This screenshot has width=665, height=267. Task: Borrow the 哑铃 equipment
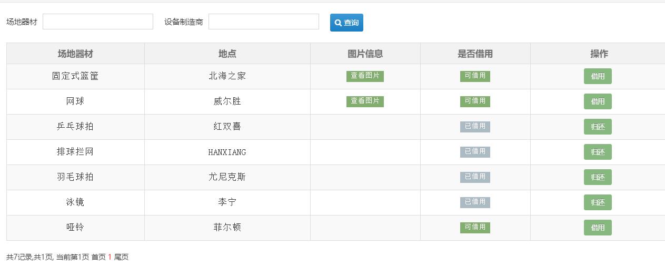coord(598,228)
